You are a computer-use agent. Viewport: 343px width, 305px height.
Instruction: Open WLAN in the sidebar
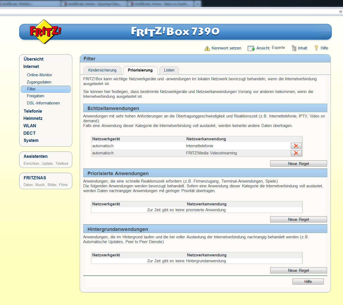tap(30, 126)
